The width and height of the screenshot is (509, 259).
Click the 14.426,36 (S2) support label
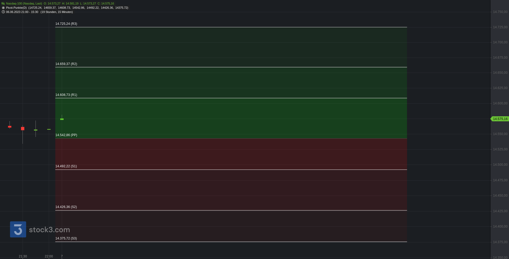click(x=66, y=207)
